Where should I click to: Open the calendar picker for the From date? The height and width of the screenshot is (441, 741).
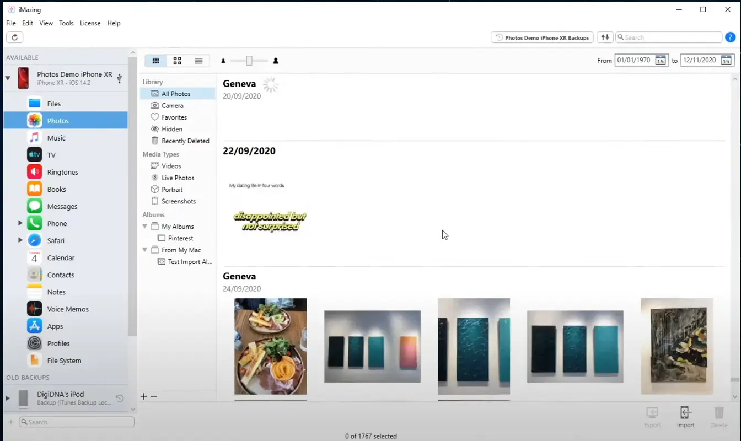pyautogui.click(x=660, y=61)
